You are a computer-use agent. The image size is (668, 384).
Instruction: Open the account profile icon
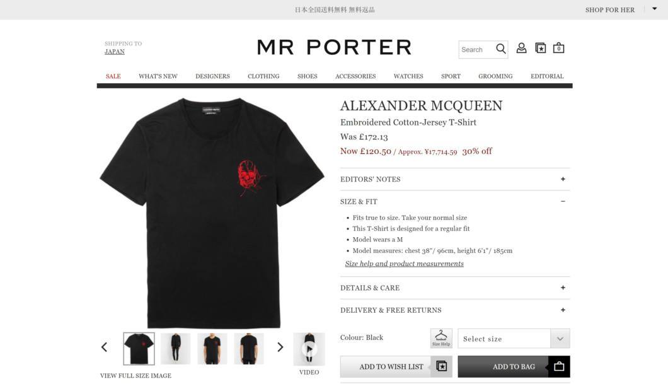(x=521, y=48)
